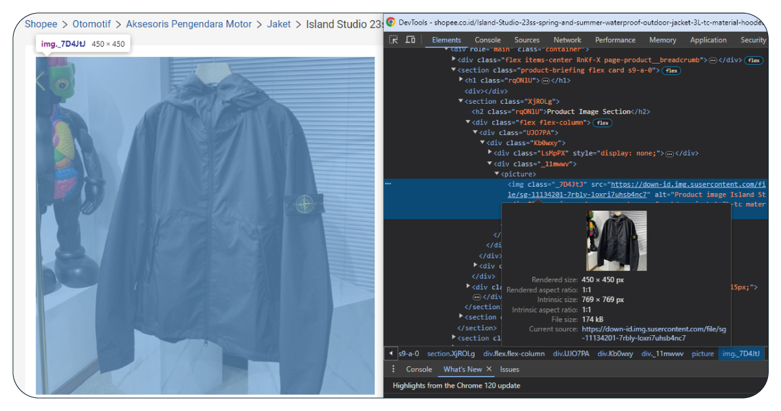Click the highlighted jacket product image
This screenshot has height=411, width=781.
[x=205, y=226]
